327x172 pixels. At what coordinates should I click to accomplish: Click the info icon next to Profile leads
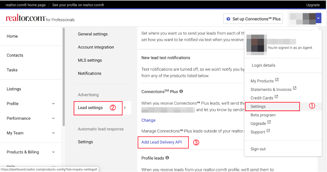[167, 158]
